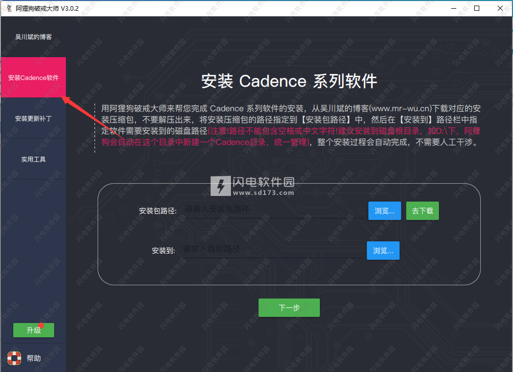
Task: Minimize the 阿狸狗破戒大师 window
Action: click(x=453, y=8)
